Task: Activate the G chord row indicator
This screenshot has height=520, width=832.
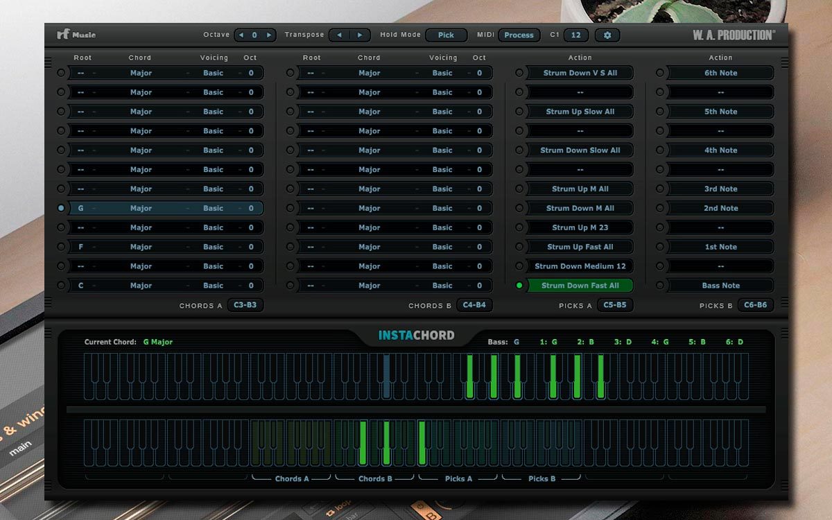Action: [61, 208]
